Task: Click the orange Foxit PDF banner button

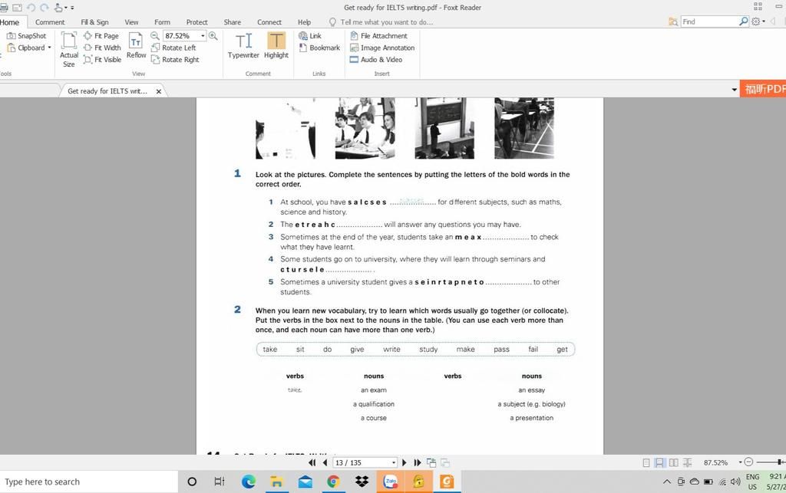Action: pos(763,89)
